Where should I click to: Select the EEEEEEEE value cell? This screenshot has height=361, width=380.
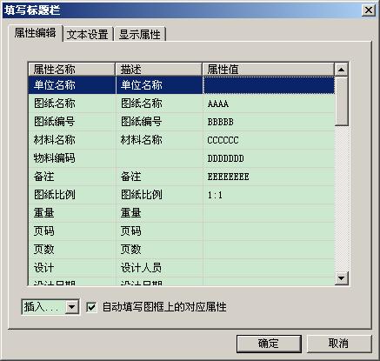click(269, 177)
